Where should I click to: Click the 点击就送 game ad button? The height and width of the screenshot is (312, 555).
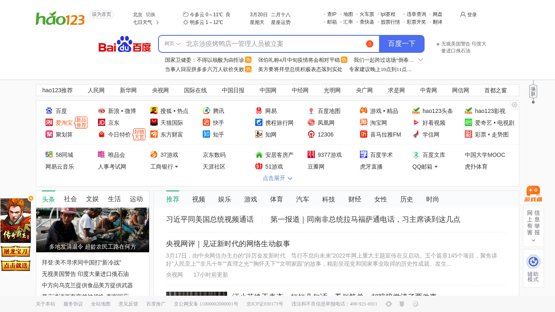coord(15,266)
